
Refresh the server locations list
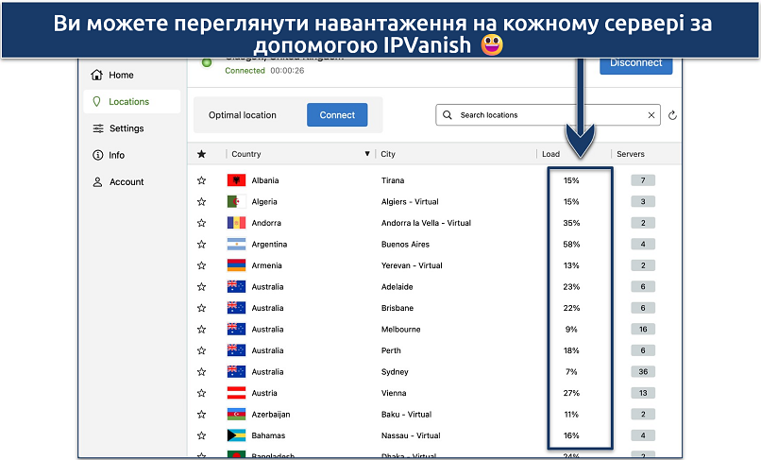tap(672, 115)
